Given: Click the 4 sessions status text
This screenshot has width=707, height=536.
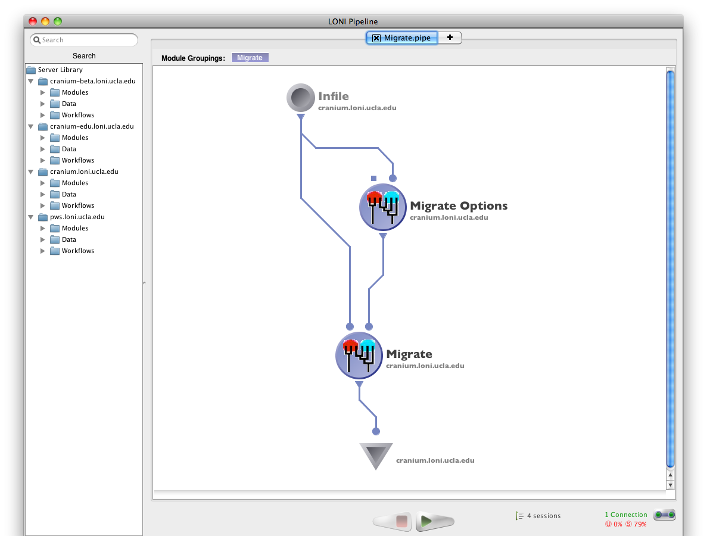Looking at the screenshot, I should (x=544, y=516).
